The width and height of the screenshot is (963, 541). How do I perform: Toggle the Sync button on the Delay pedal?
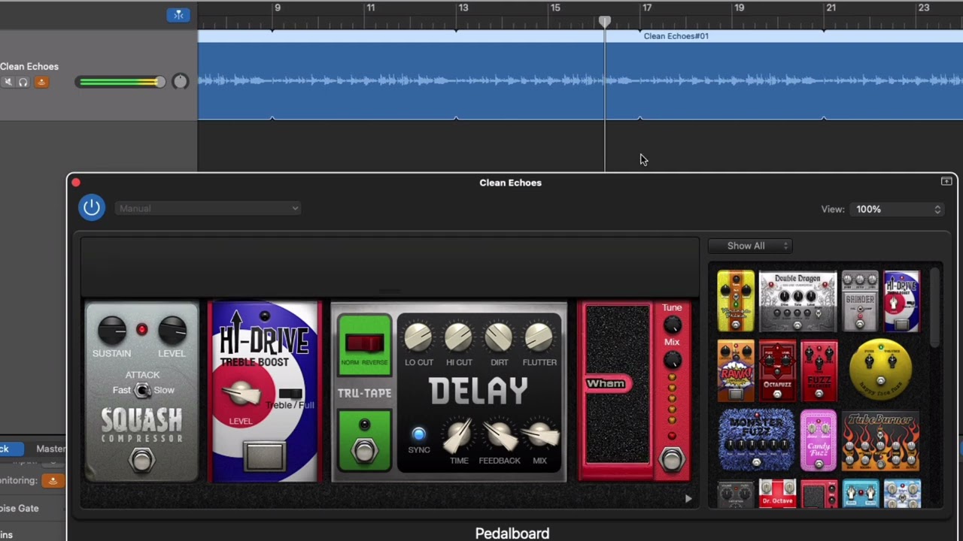click(418, 434)
